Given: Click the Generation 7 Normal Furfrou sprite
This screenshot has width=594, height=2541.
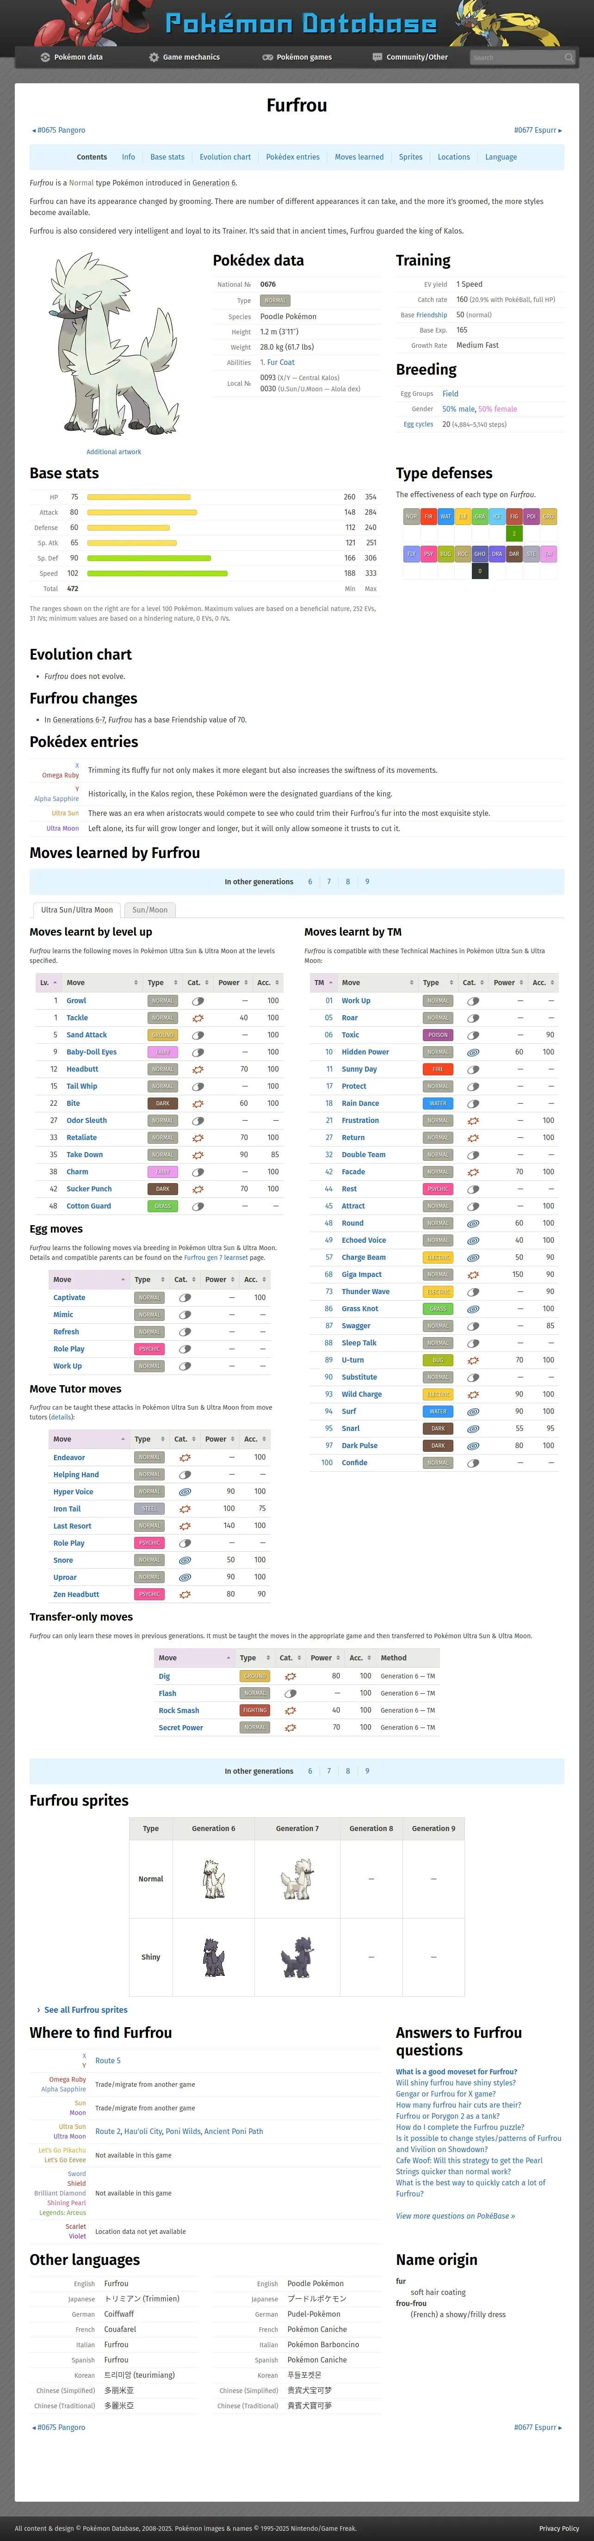Looking at the screenshot, I should (x=297, y=1879).
